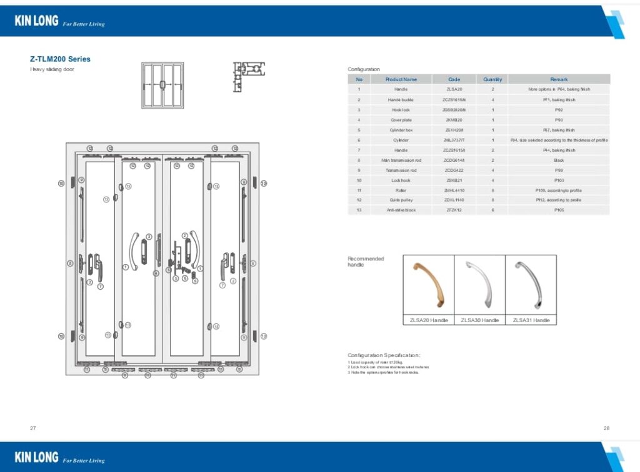Click page number 27
The image size is (640, 472).
pyautogui.click(x=33, y=428)
